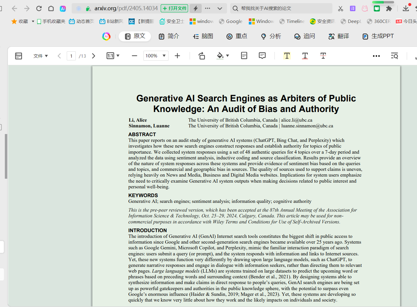Expand the 收藏 dropdown arrow
Viewport: 417px width, 307px height.
click(x=33, y=21)
